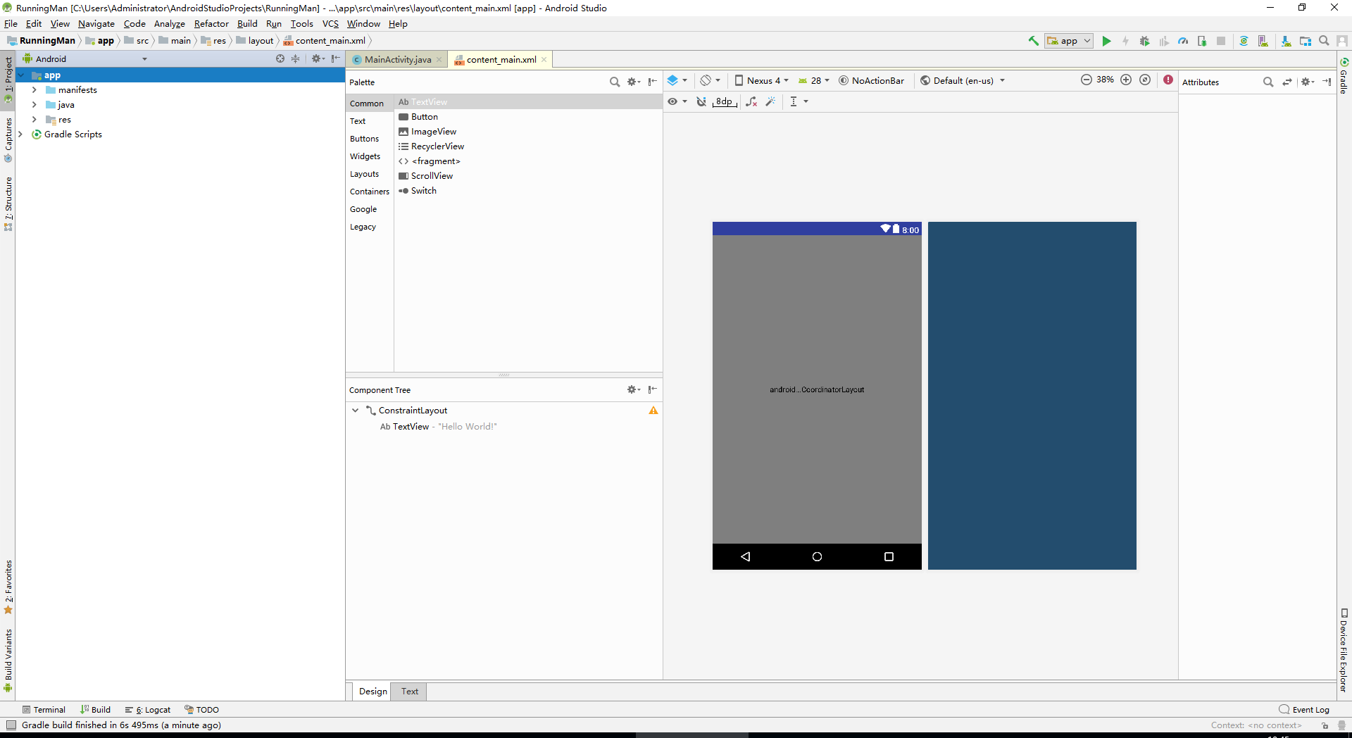Click Search Everywhere magnifier in main toolbar

coord(1324,41)
